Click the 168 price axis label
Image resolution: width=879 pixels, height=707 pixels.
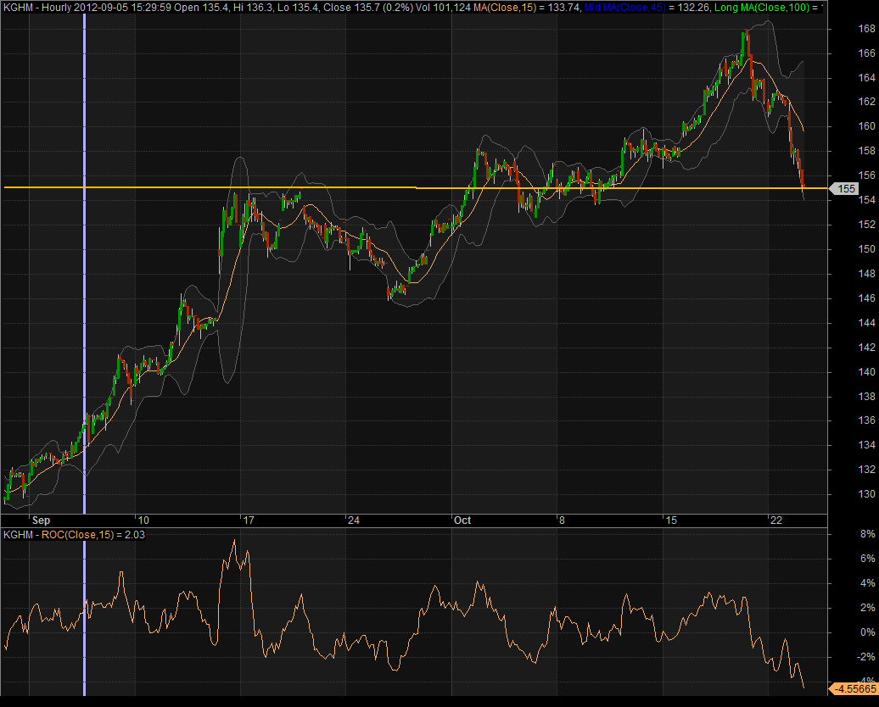tap(843, 29)
